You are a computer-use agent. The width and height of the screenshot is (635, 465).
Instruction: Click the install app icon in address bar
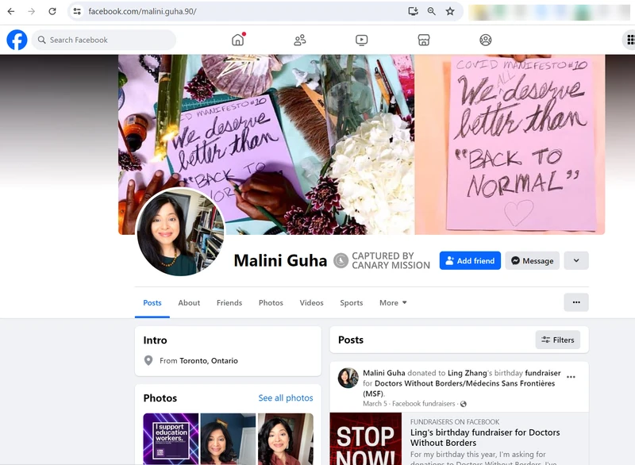(x=413, y=11)
